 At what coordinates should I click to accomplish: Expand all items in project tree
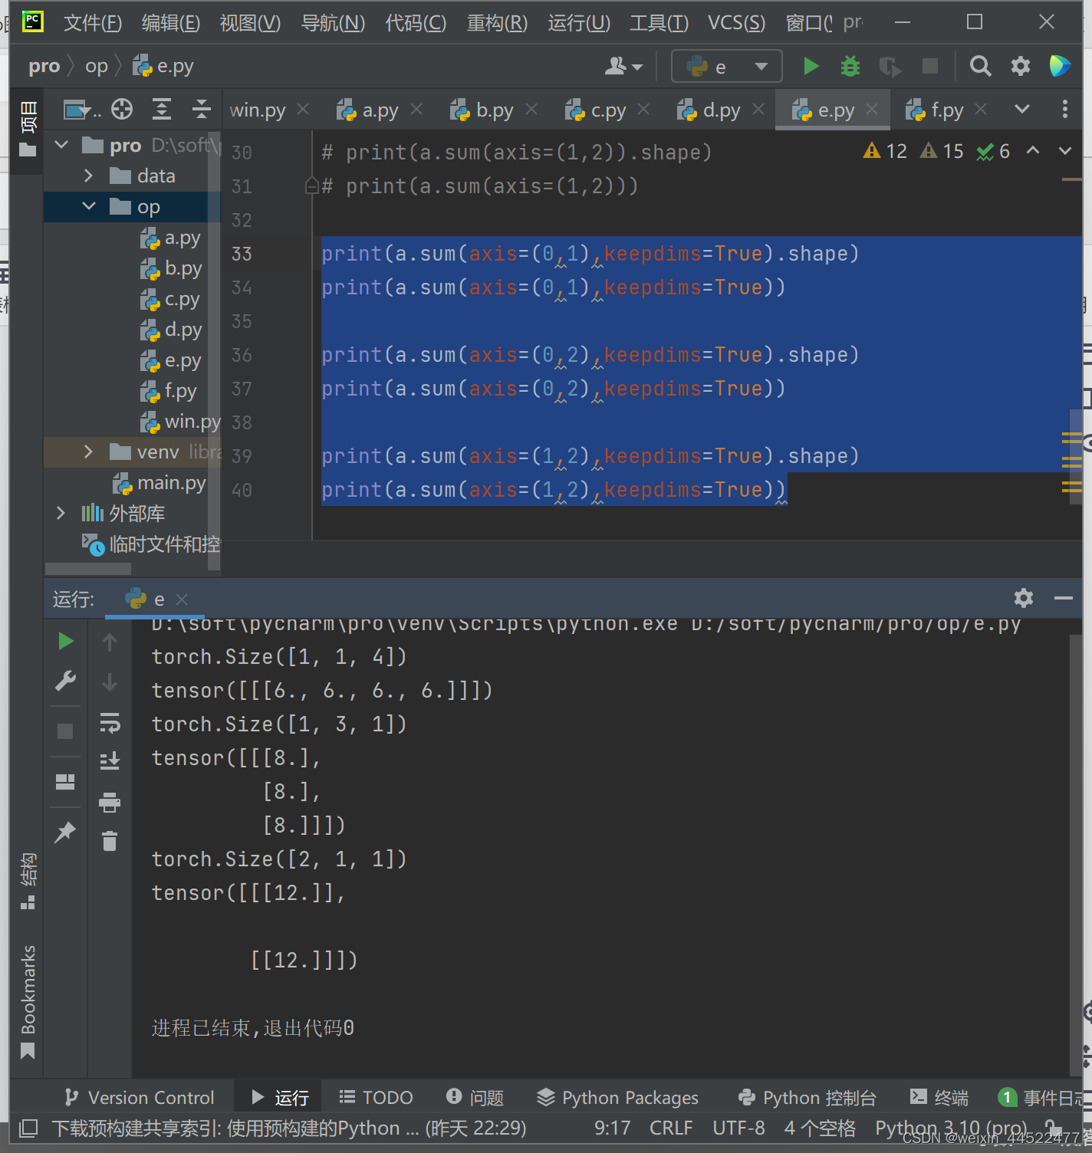point(162,110)
